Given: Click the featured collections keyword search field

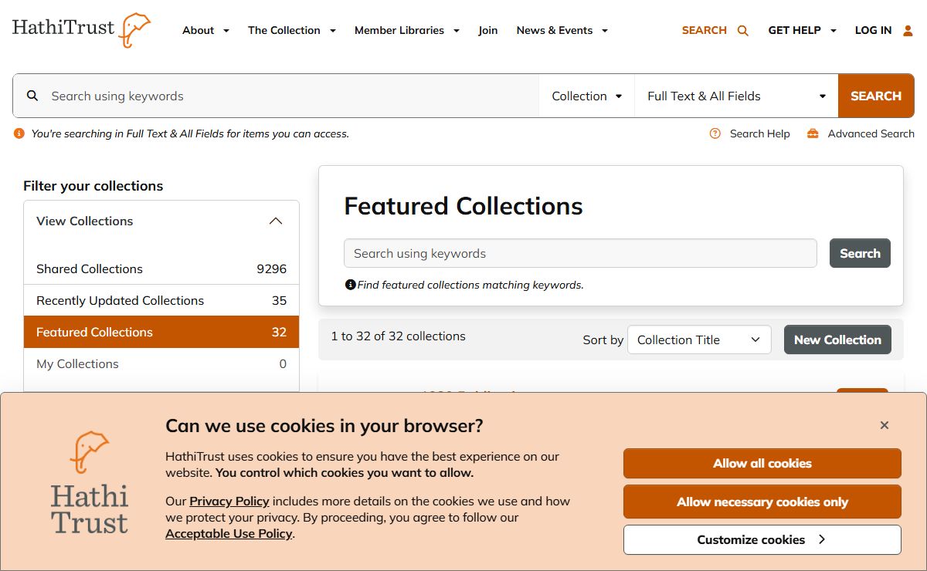Looking at the screenshot, I should pyautogui.click(x=579, y=253).
